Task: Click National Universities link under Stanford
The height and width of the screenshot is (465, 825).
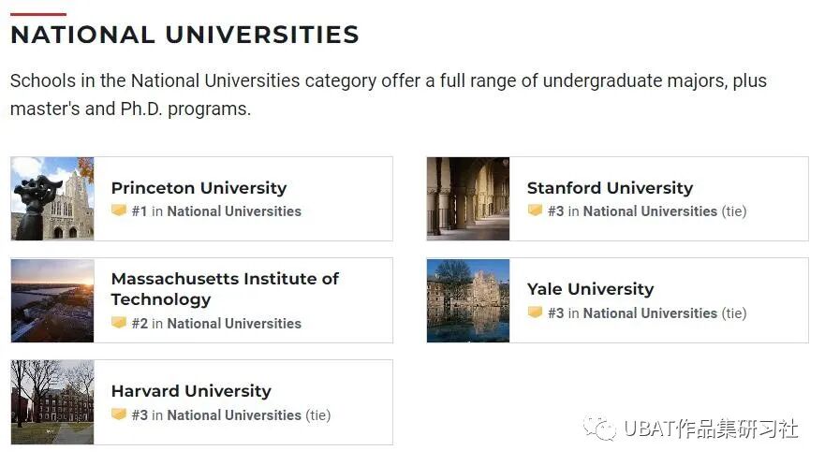Action: coord(650,211)
